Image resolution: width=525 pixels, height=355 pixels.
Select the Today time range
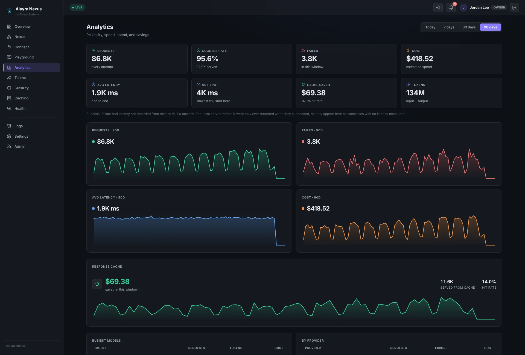430,27
